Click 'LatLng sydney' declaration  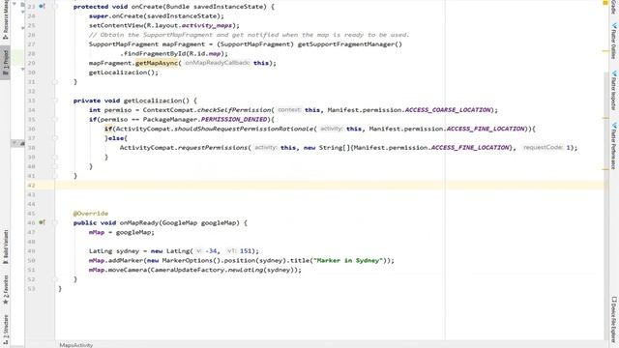(x=114, y=251)
